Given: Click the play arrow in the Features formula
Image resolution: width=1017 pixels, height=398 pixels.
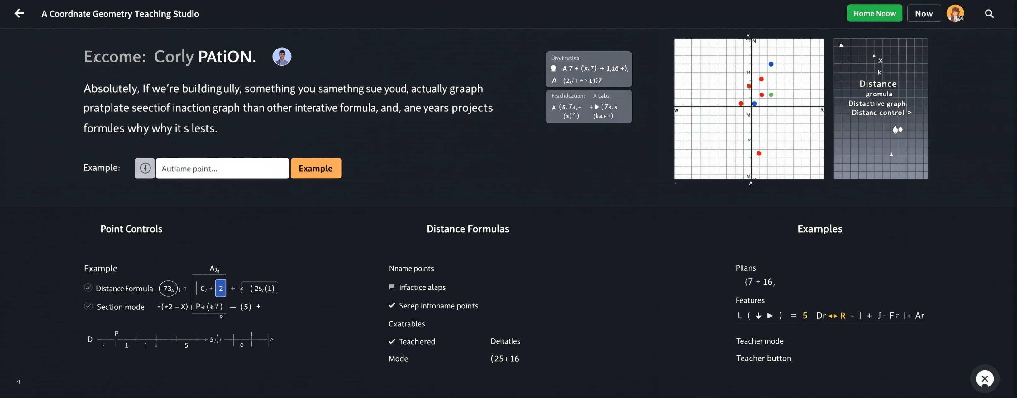Looking at the screenshot, I should (770, 316).
